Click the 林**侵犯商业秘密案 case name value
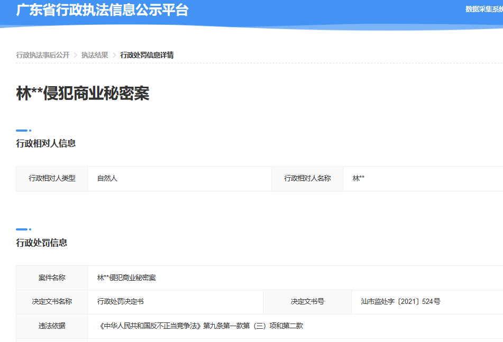This screenshot has width=503, height=342. click(x=126, y=278)
